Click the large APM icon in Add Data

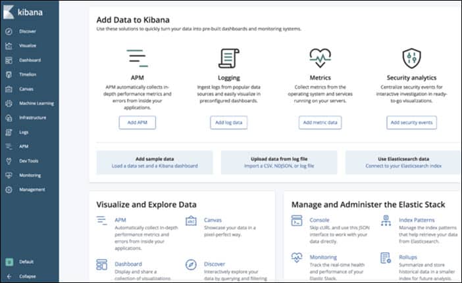pyautogui.click(x=138, y=58)
